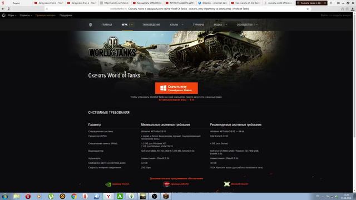Open Yandex Browser Y taskbar icon

coord(108,196)
